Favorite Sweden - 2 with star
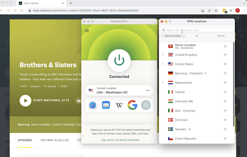The image size is (247, 157). tap(225, 129)
